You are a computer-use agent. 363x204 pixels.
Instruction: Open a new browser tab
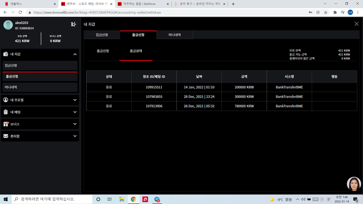click(x=233, y=4)
